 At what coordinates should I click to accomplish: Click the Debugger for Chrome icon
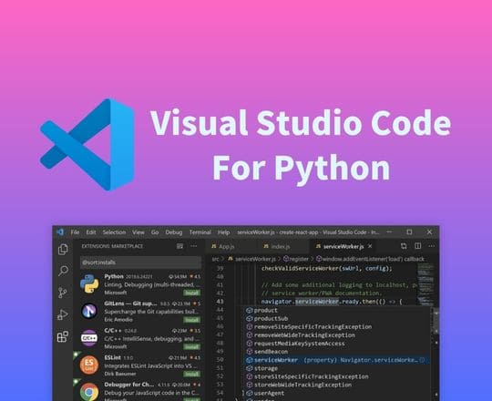click(89, 392)
